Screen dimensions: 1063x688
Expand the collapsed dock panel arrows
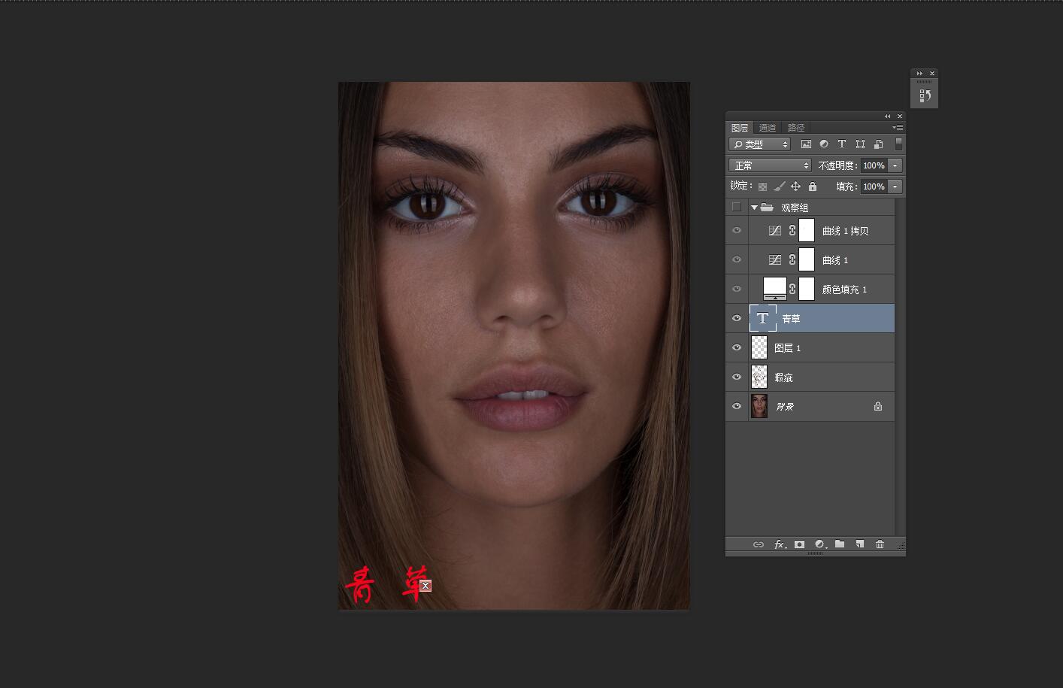pos(919,74)
